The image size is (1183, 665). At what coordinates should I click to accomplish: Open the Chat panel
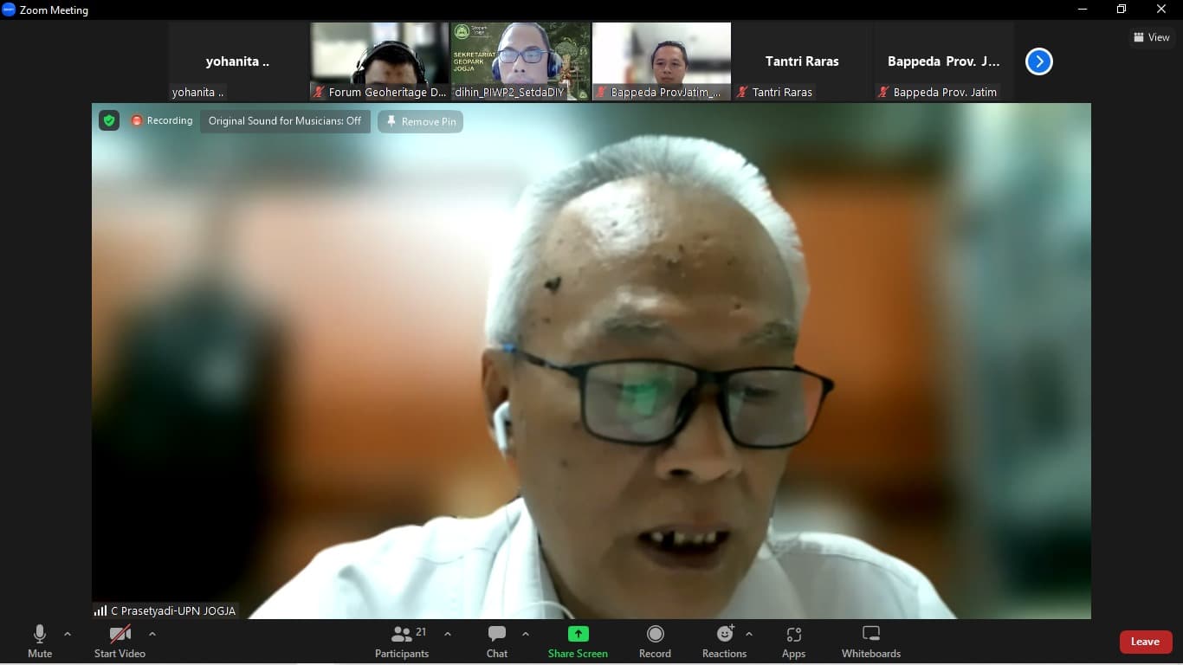pos(497,642)
